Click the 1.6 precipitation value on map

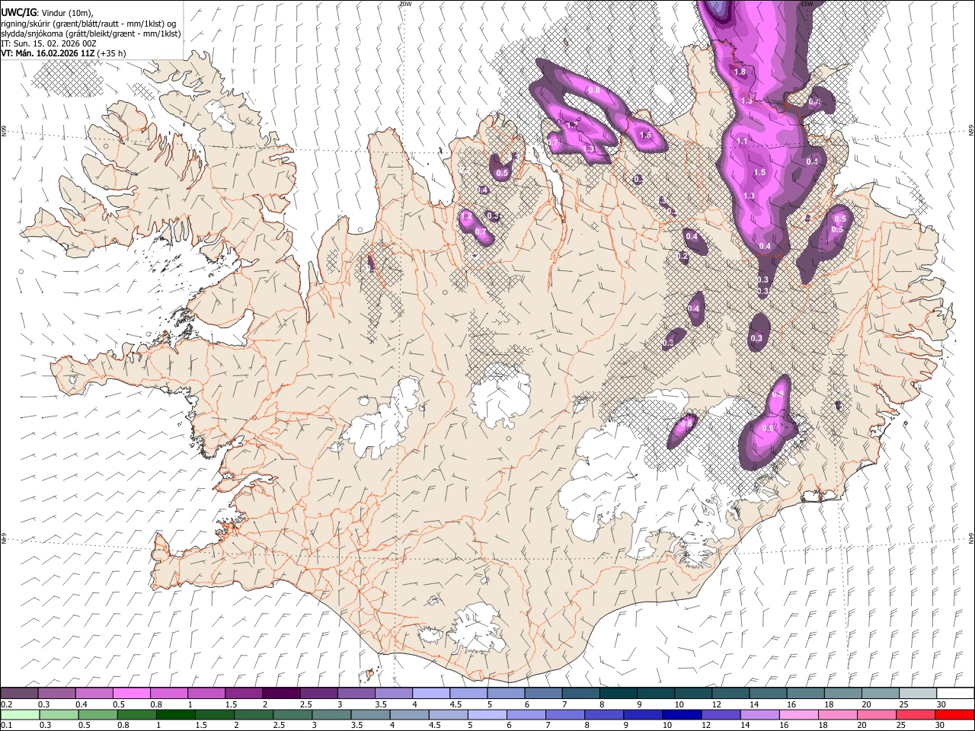tap(646, 135)
